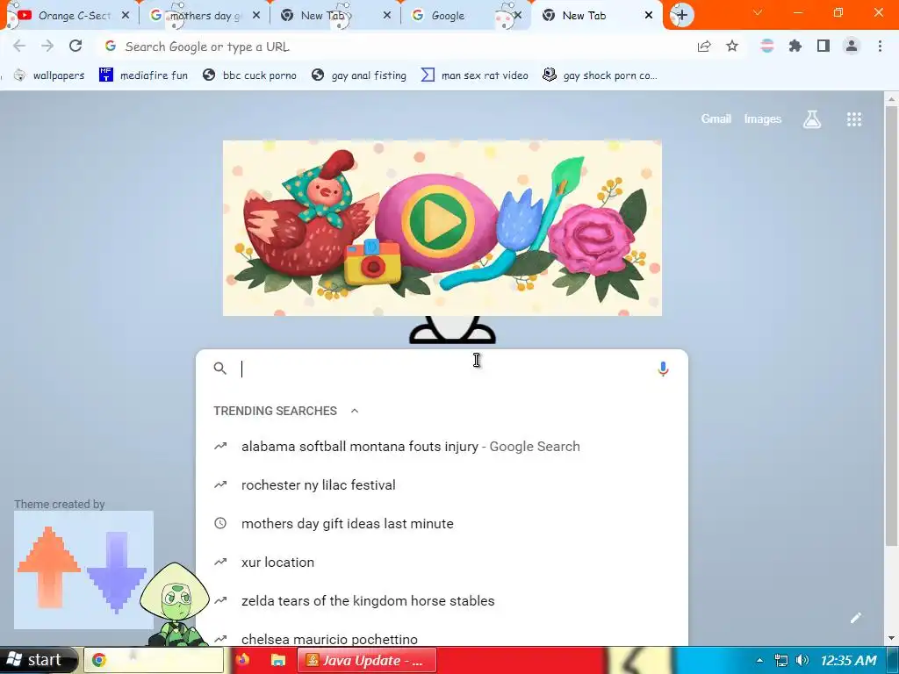Click the 12:35 AM clock
This screenshot has height=674, width=899.
848,660
